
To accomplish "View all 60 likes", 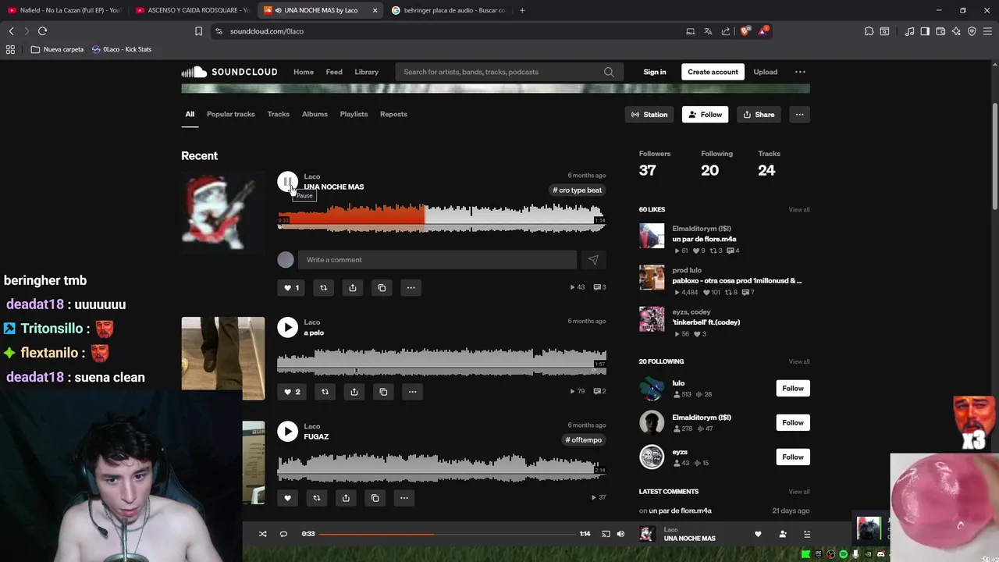I will pyautogui.click(x=798, y=209).
